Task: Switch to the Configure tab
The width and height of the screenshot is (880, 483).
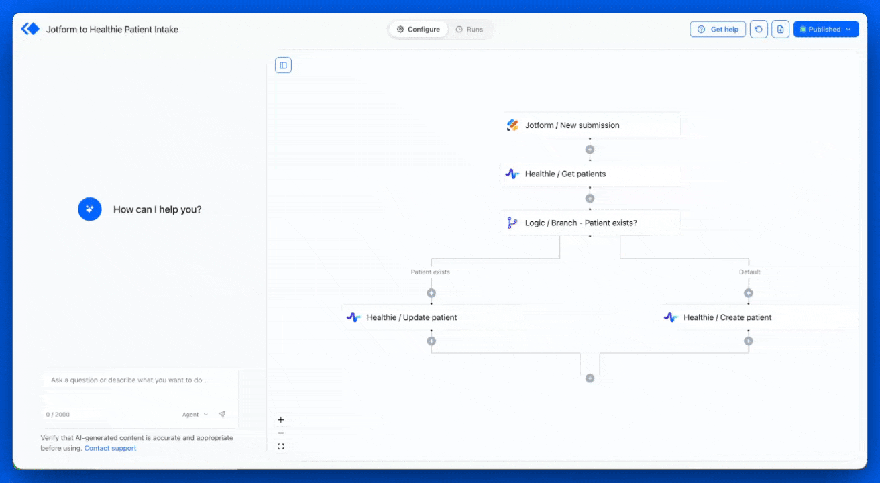Action: pos(419,30)
